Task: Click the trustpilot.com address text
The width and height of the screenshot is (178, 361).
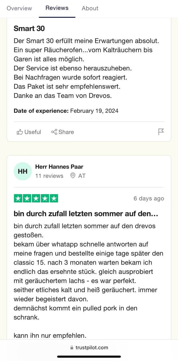Action: 92,347
